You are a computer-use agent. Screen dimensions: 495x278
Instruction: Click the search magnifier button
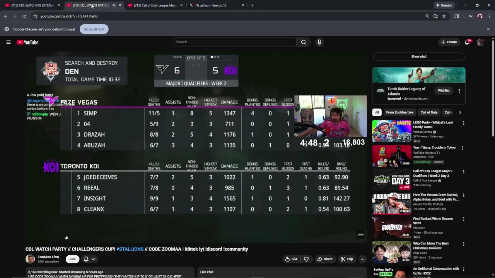pyautogui.click(x=304, y=42)
